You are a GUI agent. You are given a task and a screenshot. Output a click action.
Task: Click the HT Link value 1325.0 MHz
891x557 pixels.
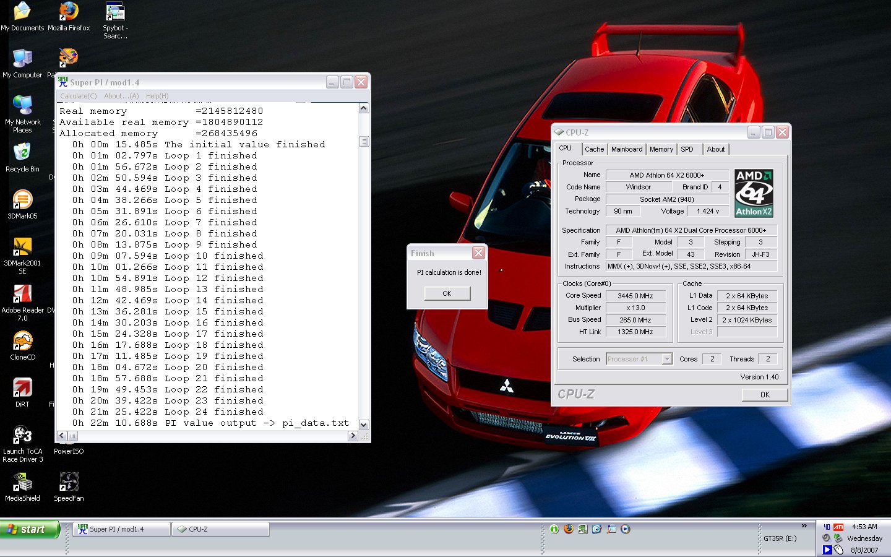(635, 332)
